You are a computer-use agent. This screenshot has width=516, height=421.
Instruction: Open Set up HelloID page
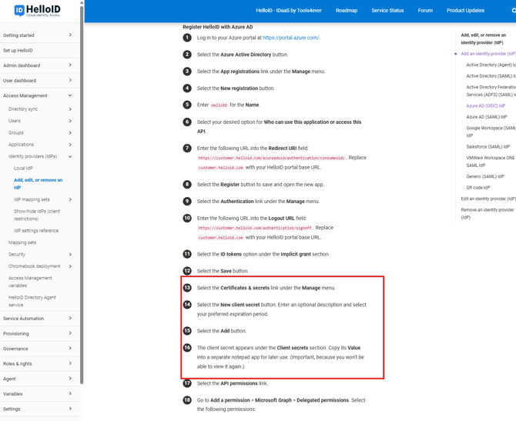pos(18,51)
